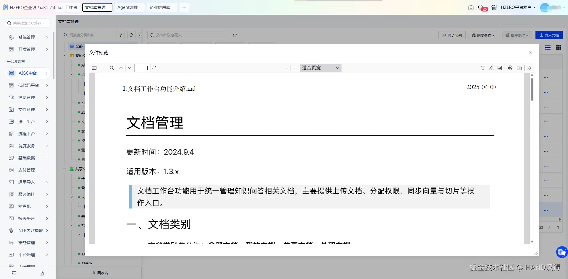Click the preview vertical scrollbar thumb

(532, 89)
